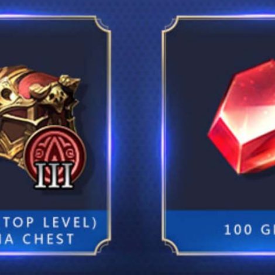Open the 100 Gems reward card
The width and height of the screenshot is (275, 275).
point(218,136)
